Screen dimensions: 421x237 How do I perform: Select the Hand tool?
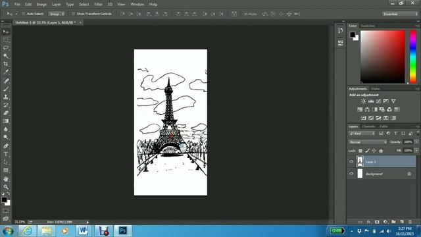(x=6, y=179)
